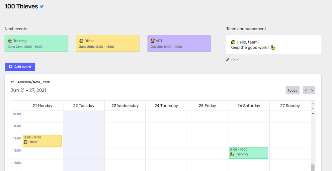
Task: Select the 25 Friday column header
Action: 207,106
